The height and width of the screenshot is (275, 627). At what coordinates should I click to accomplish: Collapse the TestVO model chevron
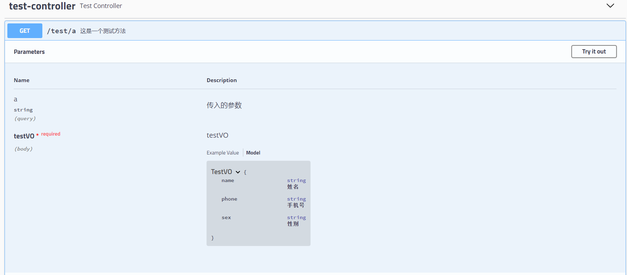238,172
